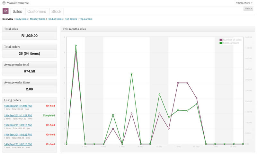Viewport: 257px width, 154px height.
Task: Open the completed 11:21 AM order
Action: click(18, 115)
